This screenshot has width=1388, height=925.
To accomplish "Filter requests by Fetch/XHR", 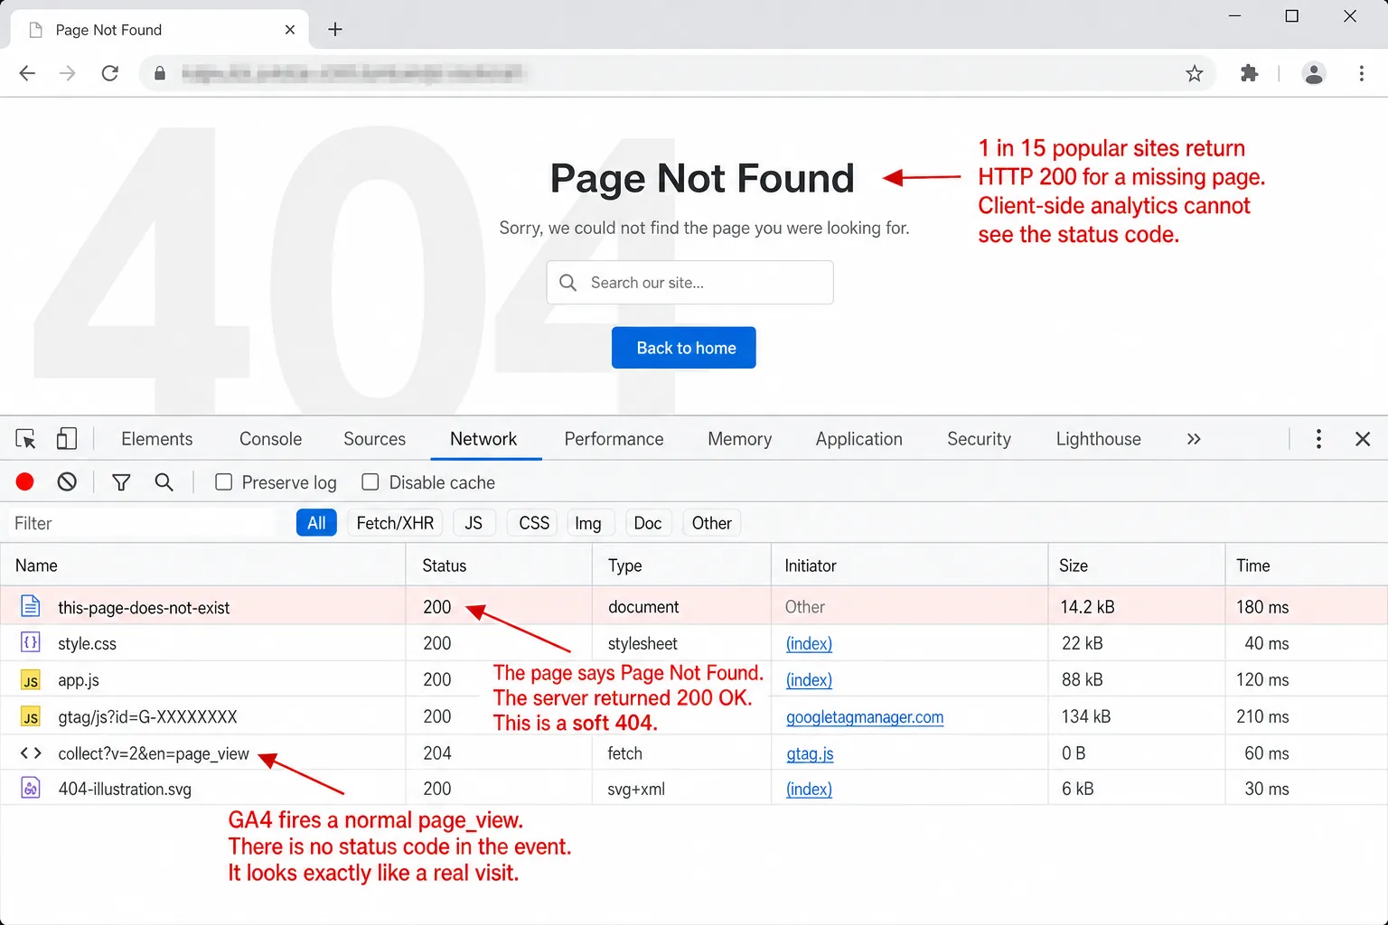I will [395, 523].
